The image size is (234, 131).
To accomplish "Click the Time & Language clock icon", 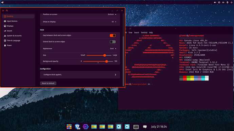I will [5, 41].
